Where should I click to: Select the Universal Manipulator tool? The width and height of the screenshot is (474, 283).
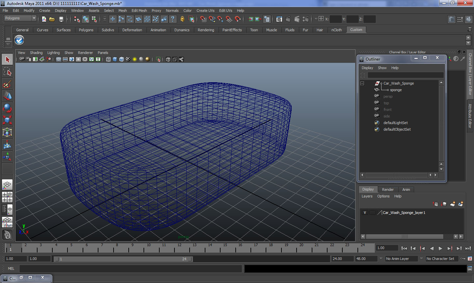coord(7,132)
